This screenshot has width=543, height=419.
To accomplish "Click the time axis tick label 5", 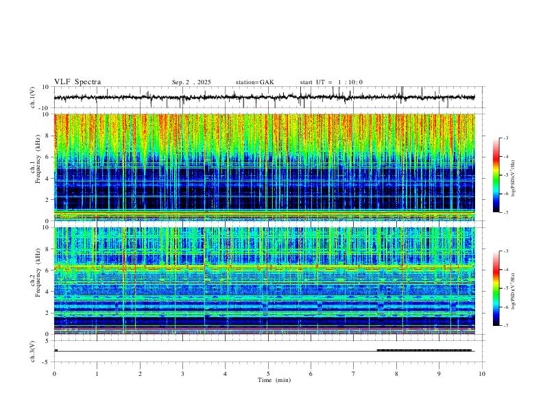I will coord(268,374).
